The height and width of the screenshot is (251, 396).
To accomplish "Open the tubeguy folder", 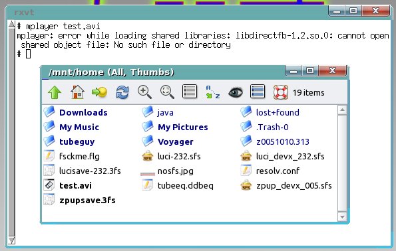I will coord(69,141).
